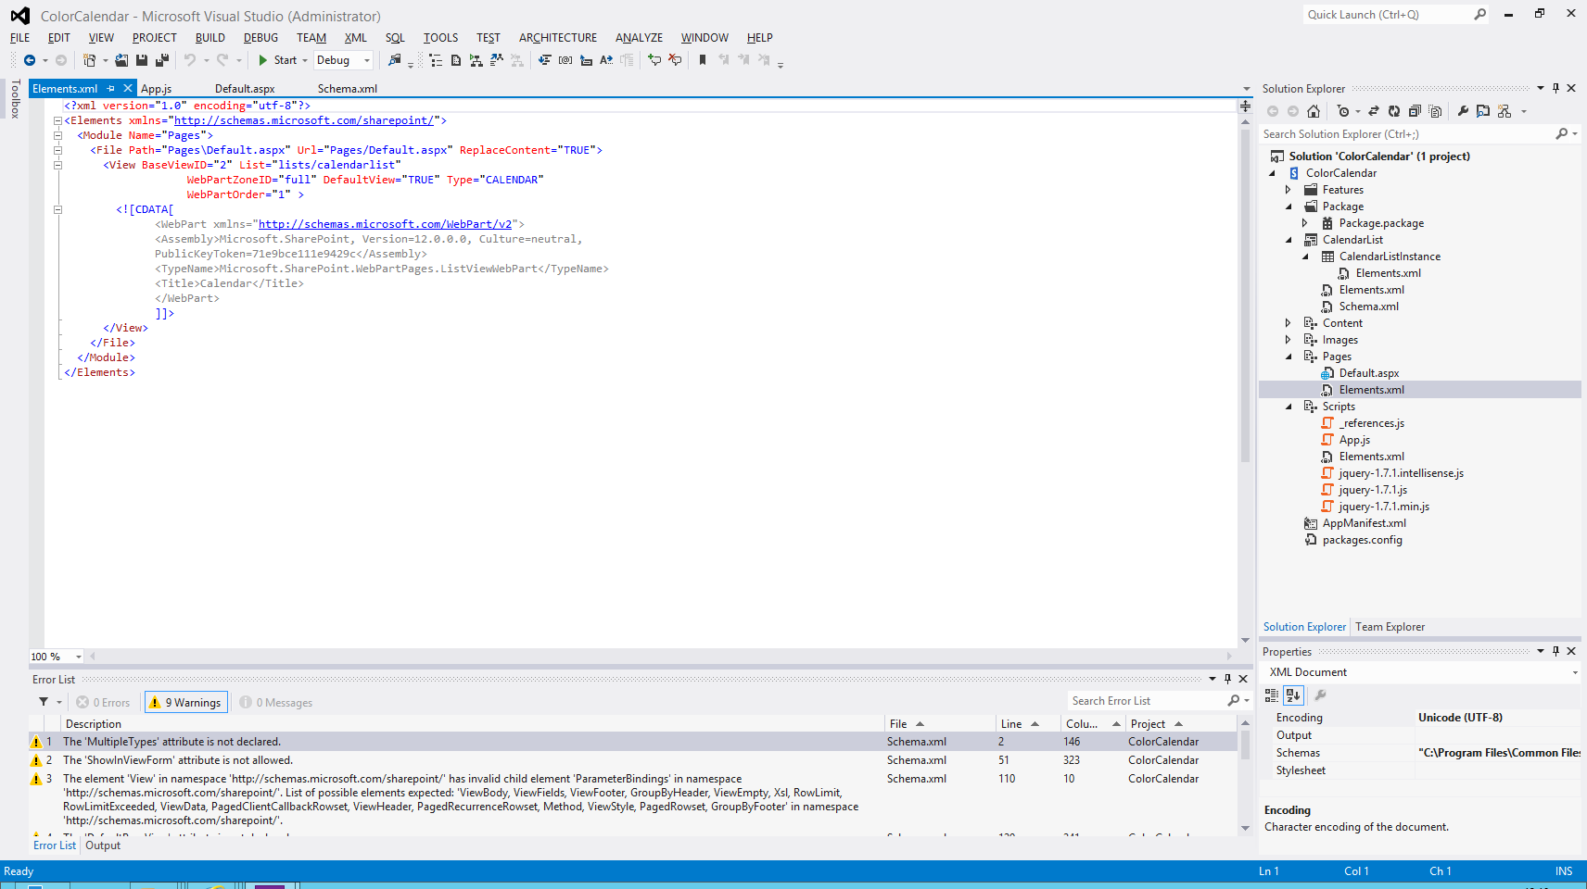Switch to the Team Explorer tab
This screenshot has height=889, width=1587.
1390,627
